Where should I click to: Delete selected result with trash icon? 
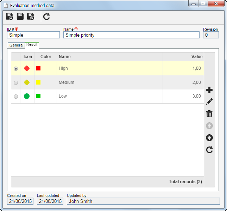[x=209, y=114]
